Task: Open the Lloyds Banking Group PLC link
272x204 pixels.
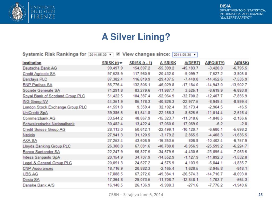Action: click(47, 146)
